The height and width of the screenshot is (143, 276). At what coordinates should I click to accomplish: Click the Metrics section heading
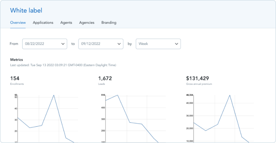(16, 60)
